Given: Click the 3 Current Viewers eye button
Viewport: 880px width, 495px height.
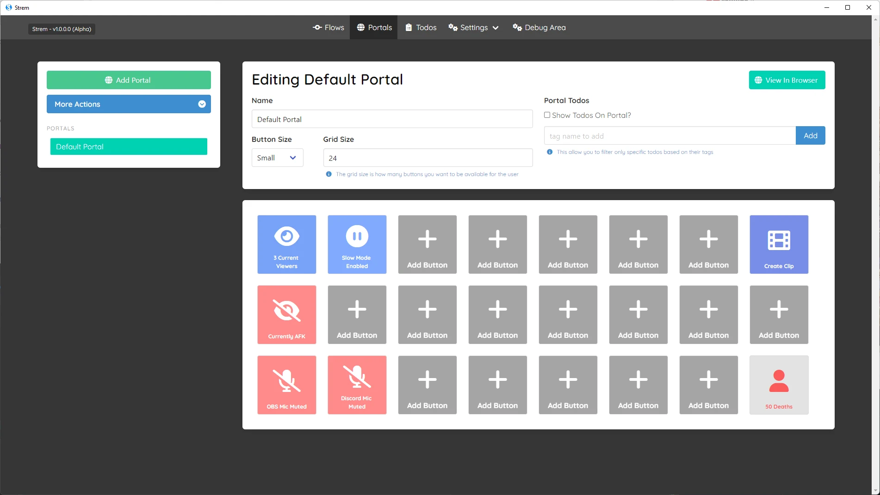Looking at the screenshot, I should [x=286, y=244].
